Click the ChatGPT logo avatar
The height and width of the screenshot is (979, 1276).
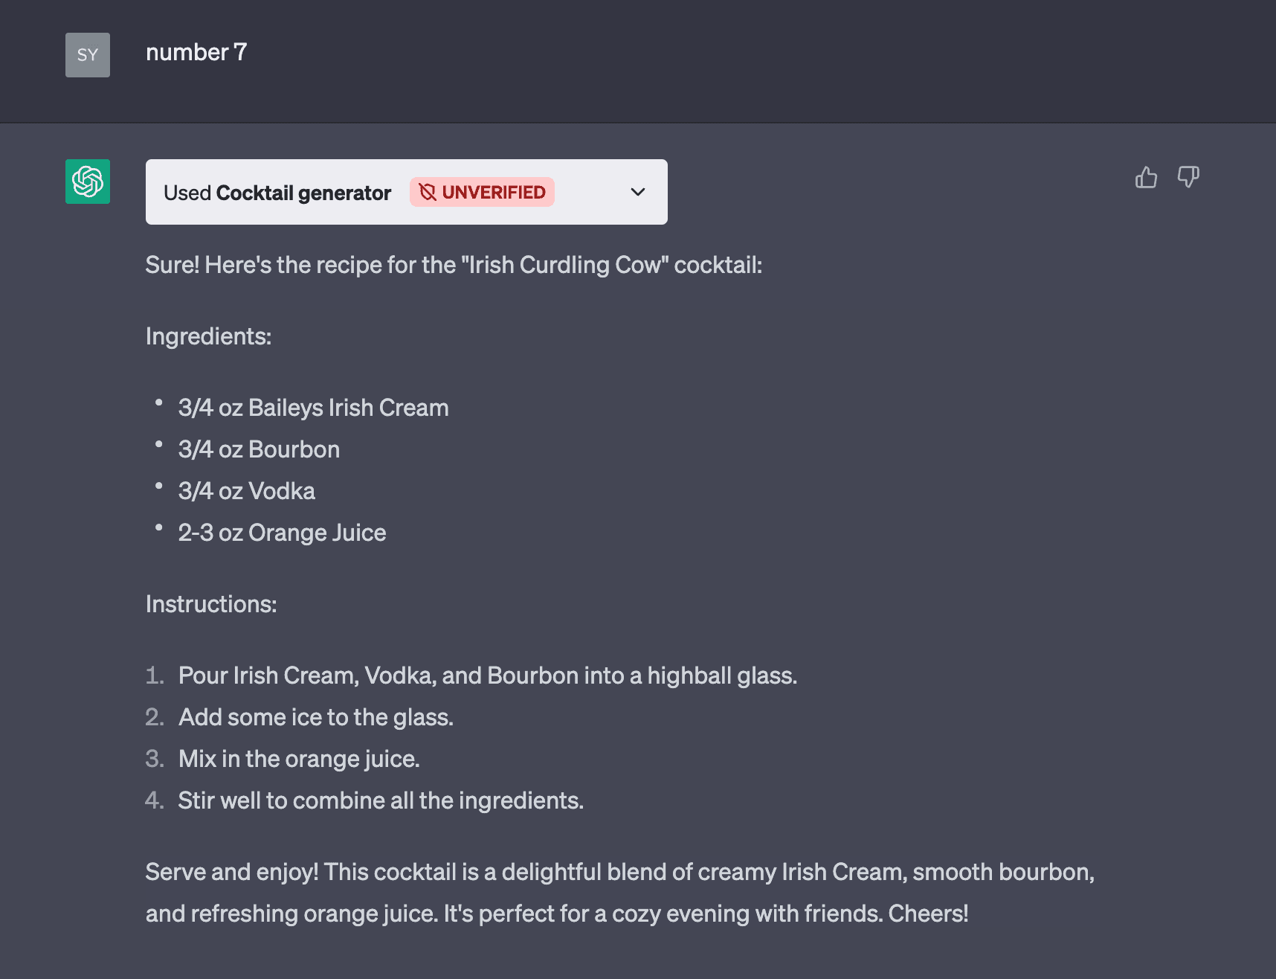pos(88,182)
